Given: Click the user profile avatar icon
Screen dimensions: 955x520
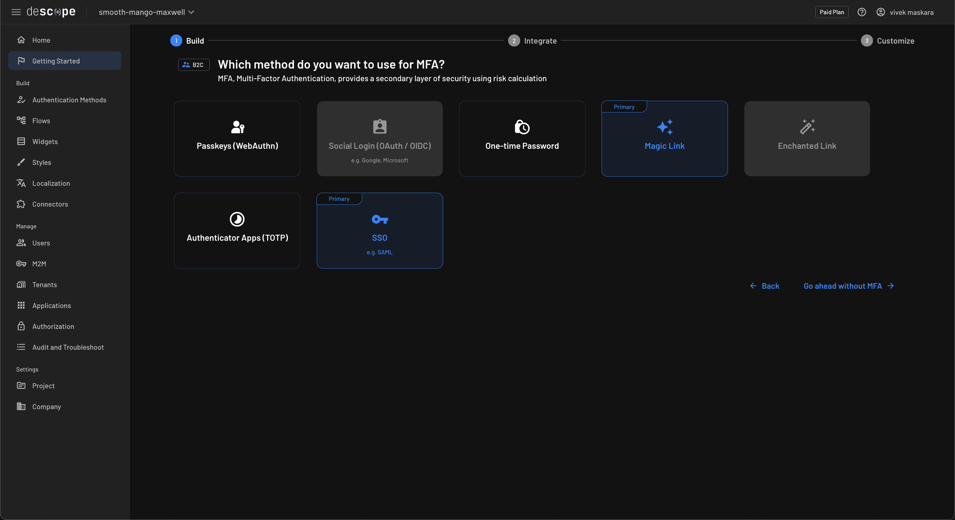Looking at the screenshot, I should [x=880, y=12].
